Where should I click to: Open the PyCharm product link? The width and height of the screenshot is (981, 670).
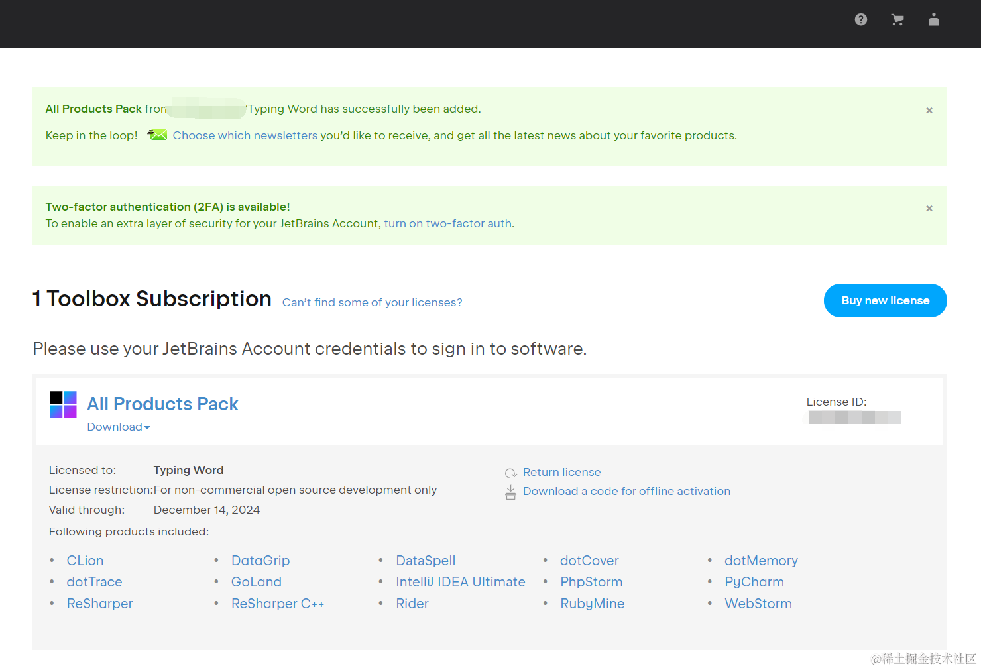point(754,582)
